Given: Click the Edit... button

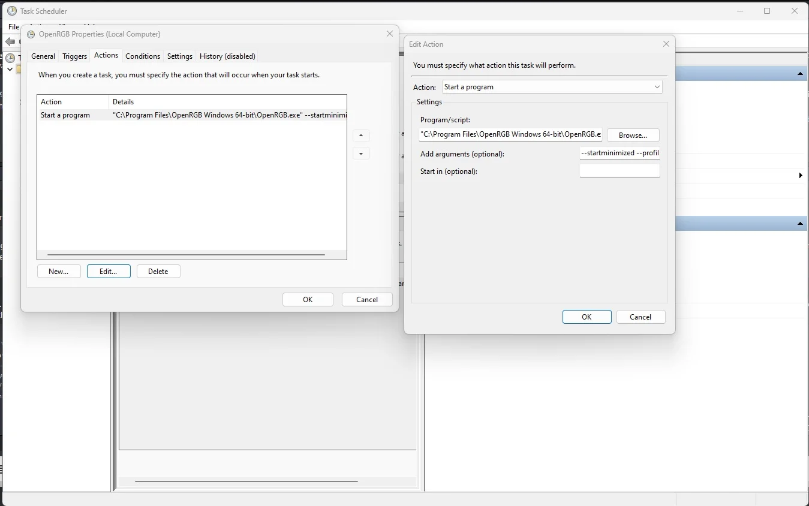Looking at the screenshot, I should pos(109,271).
